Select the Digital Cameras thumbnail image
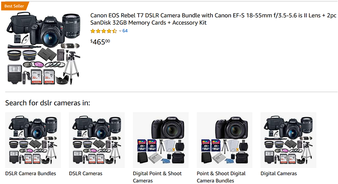This screenshot has width=338, height=184. point(288,141)
